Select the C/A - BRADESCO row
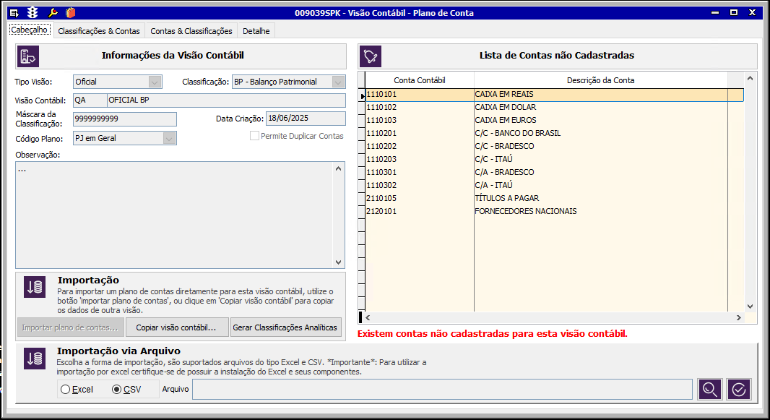 coord(555,173)
